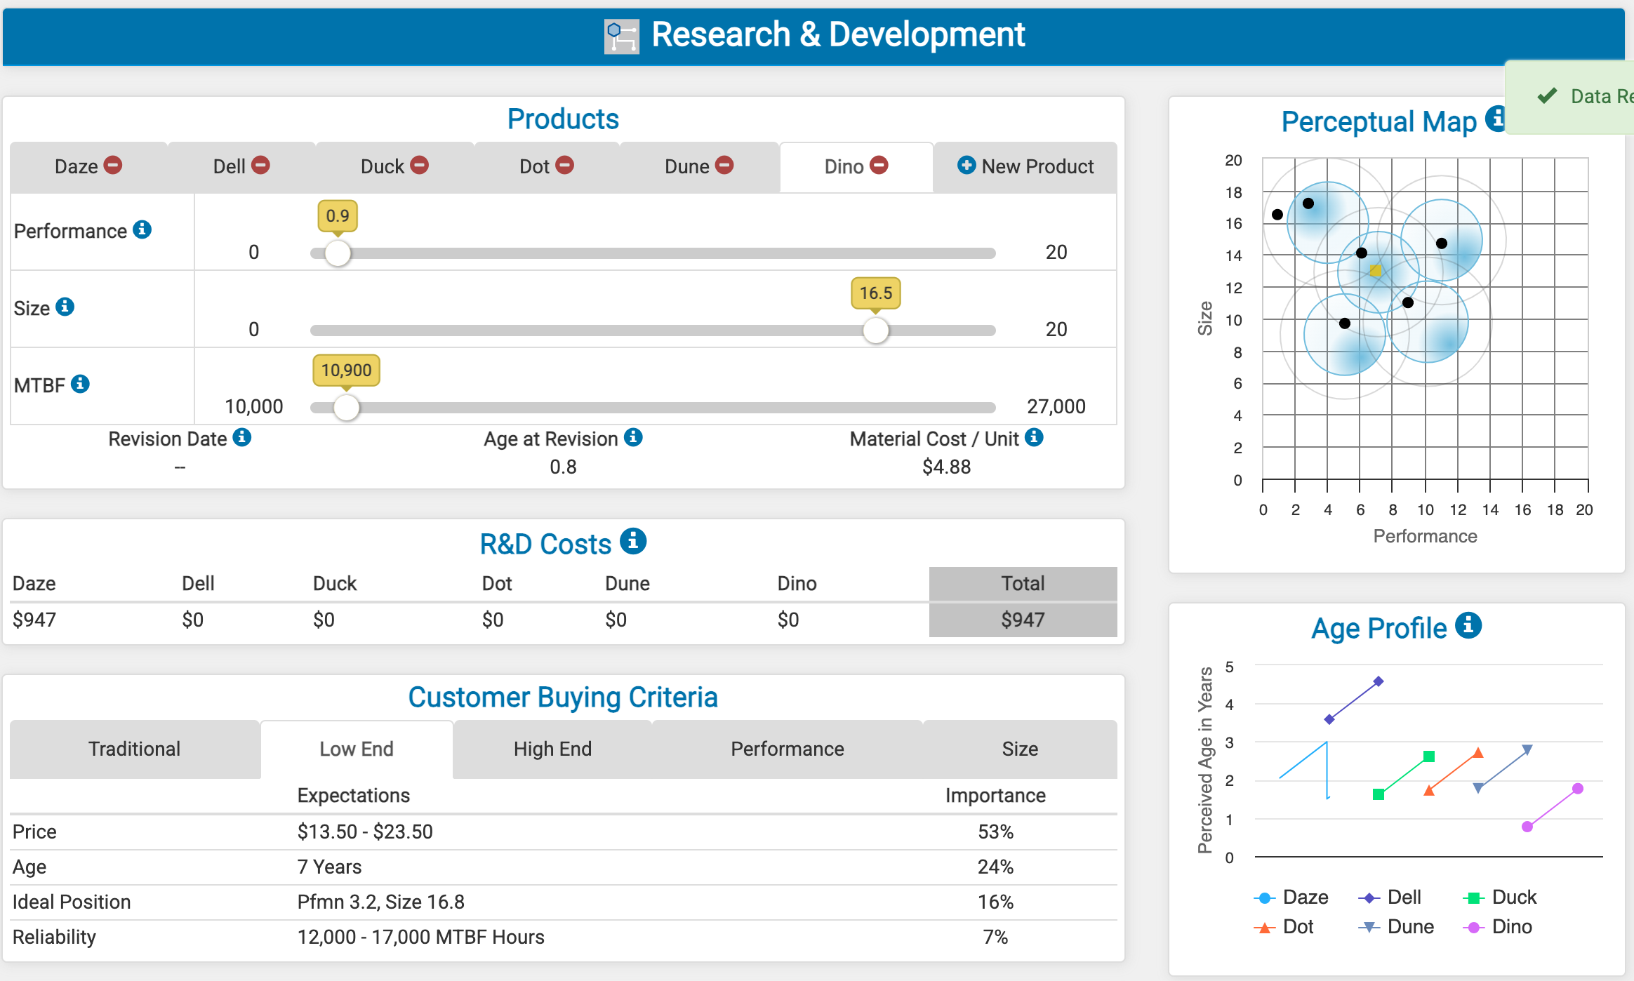The width and height of the screenshot is (1634, 981).
Task: Click the $4.88 material cost value
Action: [946, 467]
